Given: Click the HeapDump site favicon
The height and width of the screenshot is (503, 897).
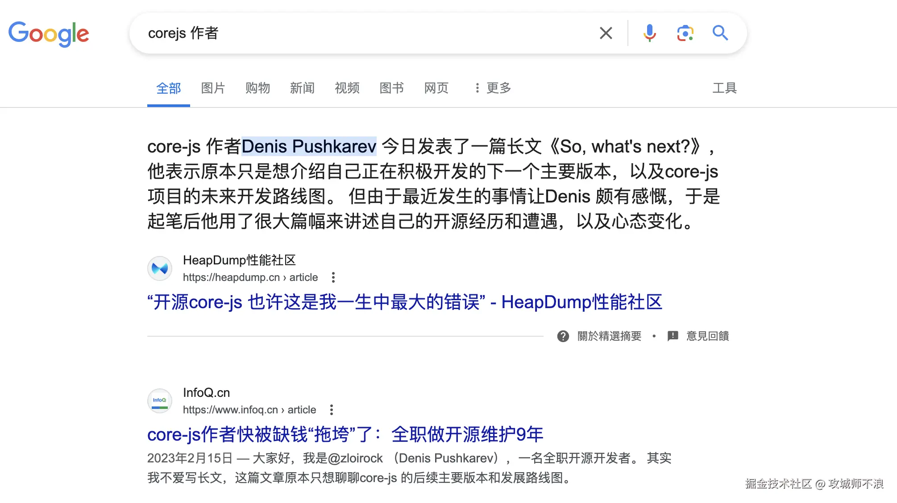Looking at the screenshot, I should (x=160, y=268).
